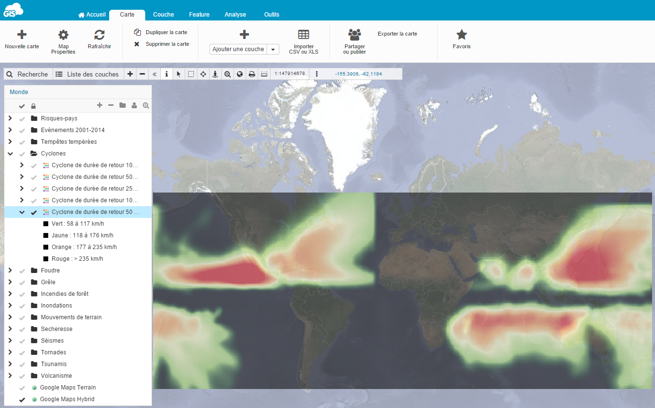Click the Favoris star icon

point(462,35)
